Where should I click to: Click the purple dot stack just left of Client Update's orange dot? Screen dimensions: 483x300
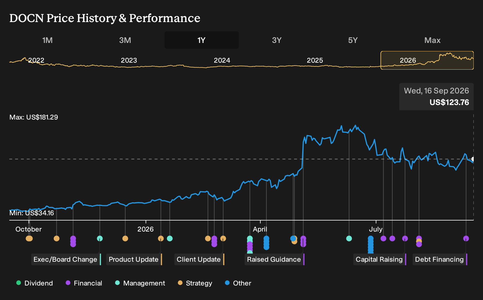pyautogui.click(x=214, y=241)
